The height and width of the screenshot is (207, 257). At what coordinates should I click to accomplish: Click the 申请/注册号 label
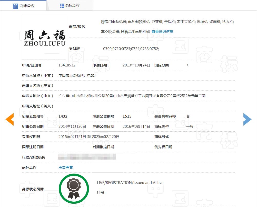32,65
